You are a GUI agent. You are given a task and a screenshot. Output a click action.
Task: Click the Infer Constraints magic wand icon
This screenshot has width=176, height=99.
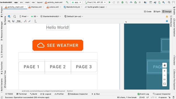tap(30, 21)
